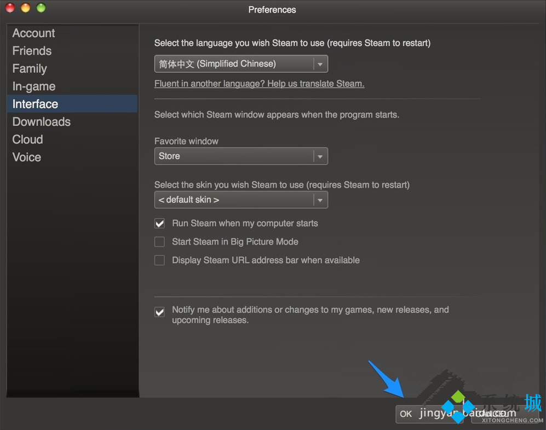
Task: Select Friends in the sidebar
Action: (72, 51)
